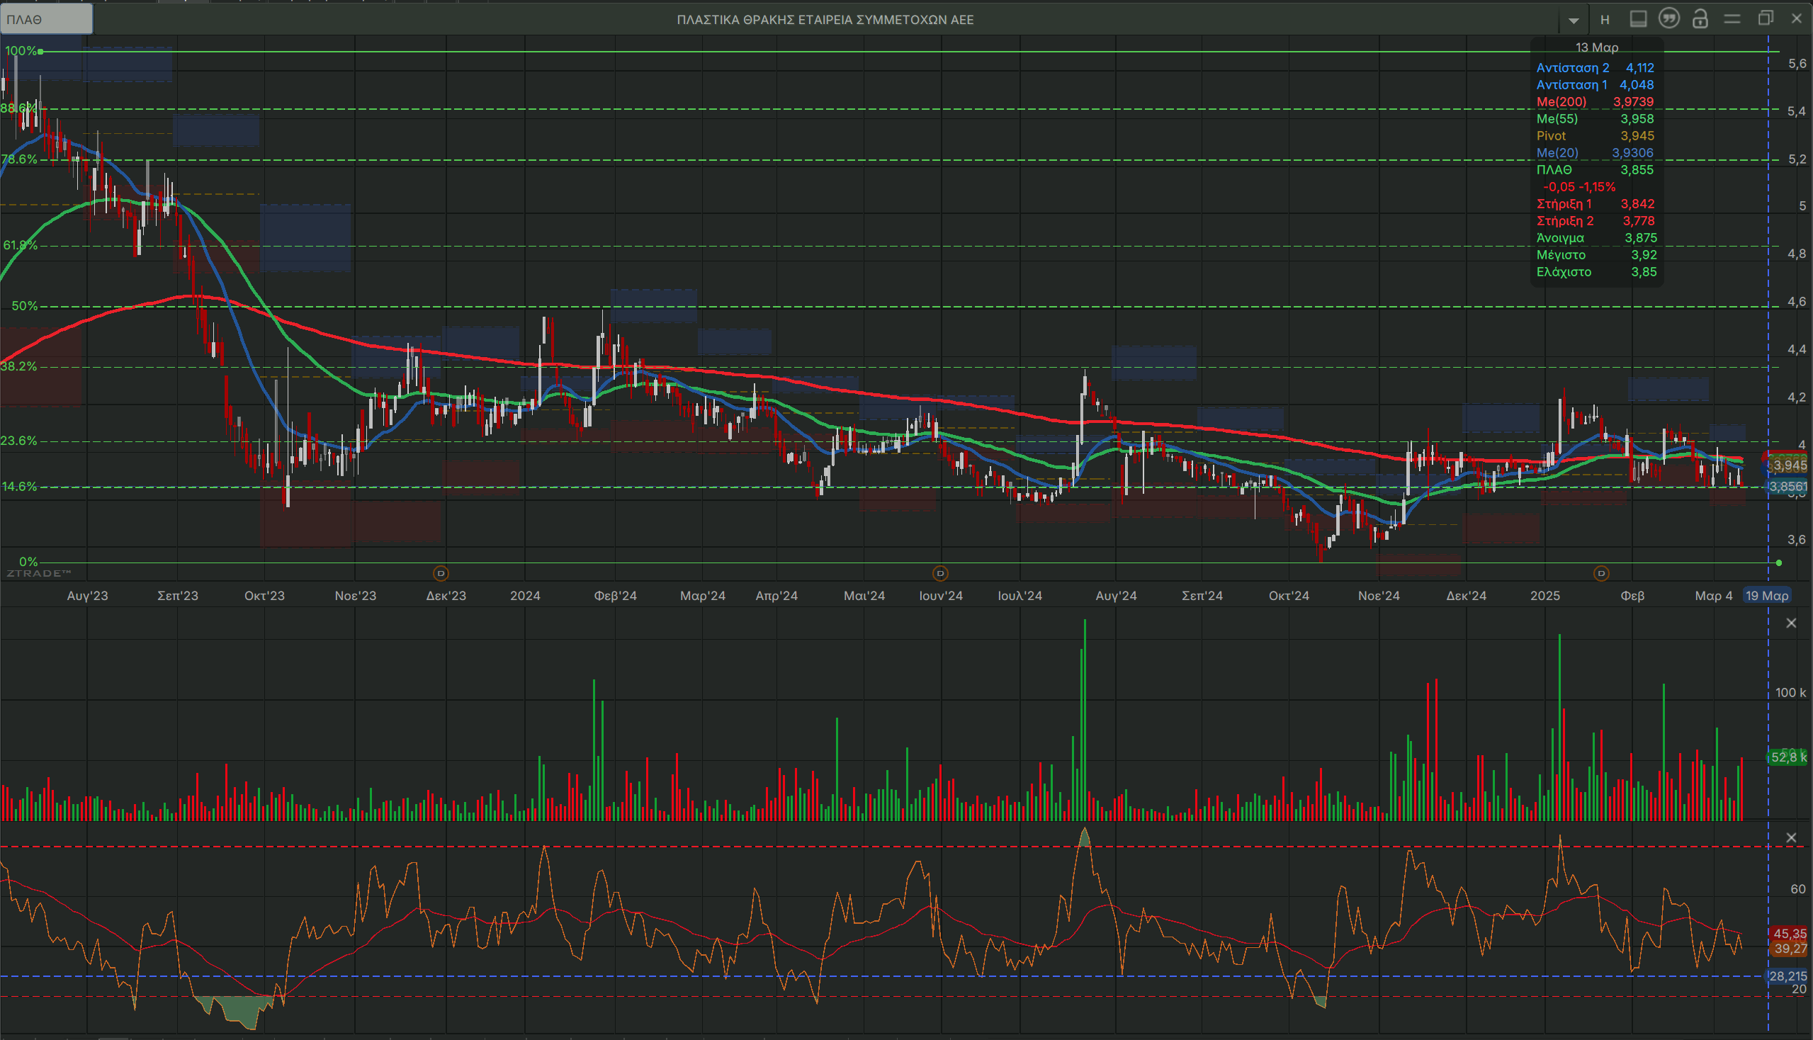Click the 61.8% Fibonacci level label
The image size is (1813, 1040).
(x=20, y=245)
